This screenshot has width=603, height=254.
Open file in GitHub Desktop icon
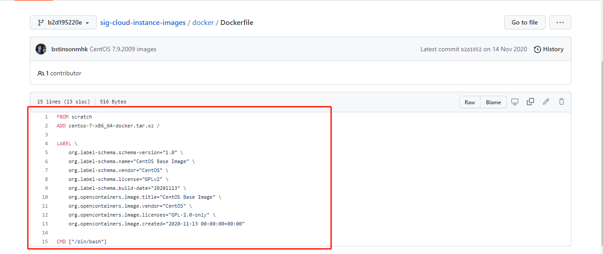515,102
